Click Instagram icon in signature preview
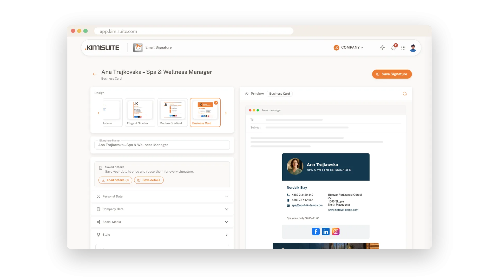 coord(336,232)
